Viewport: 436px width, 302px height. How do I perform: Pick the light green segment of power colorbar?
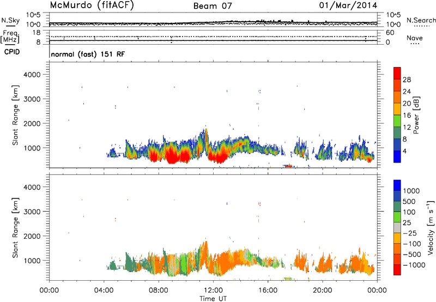click(x=397, y=121)
